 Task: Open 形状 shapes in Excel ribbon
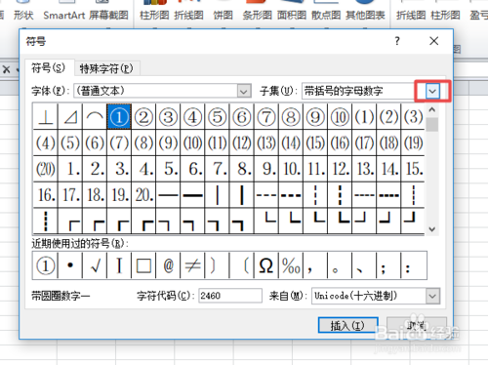[23, 15]
